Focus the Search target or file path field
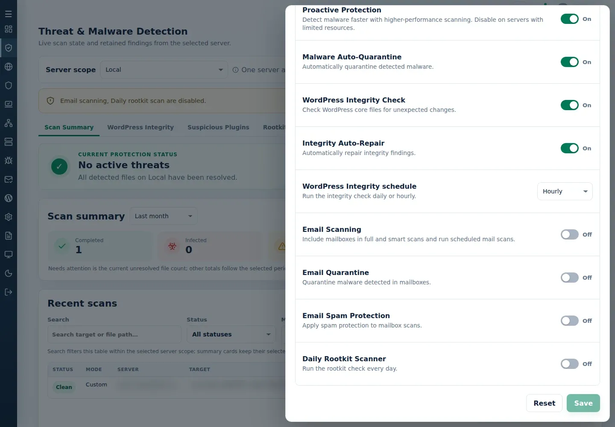Image resolution: width=615 pixels, height=427 pixels. pos(114,334)
